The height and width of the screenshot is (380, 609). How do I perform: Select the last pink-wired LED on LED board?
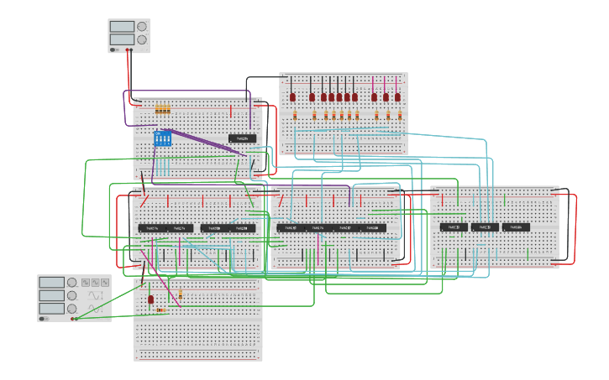click(x=397, y=97)
